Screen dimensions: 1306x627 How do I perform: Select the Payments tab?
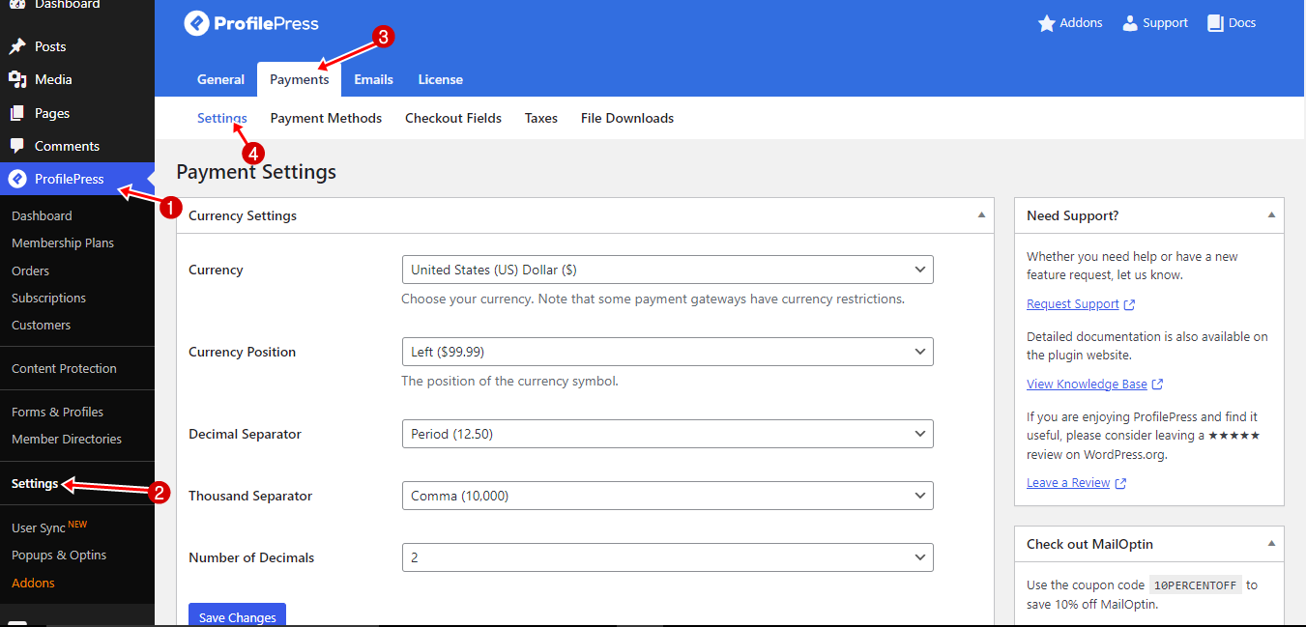[x=300, y=79]
